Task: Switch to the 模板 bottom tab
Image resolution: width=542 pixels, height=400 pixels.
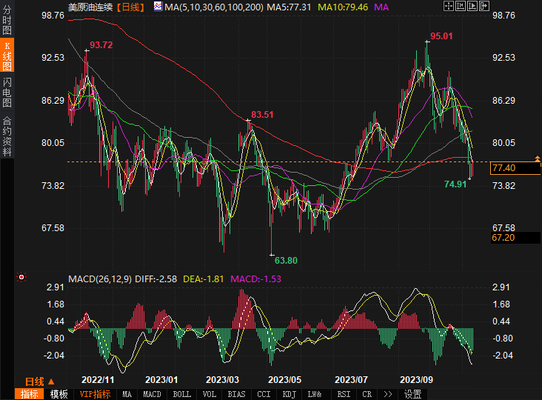Action: click(59, 394)
